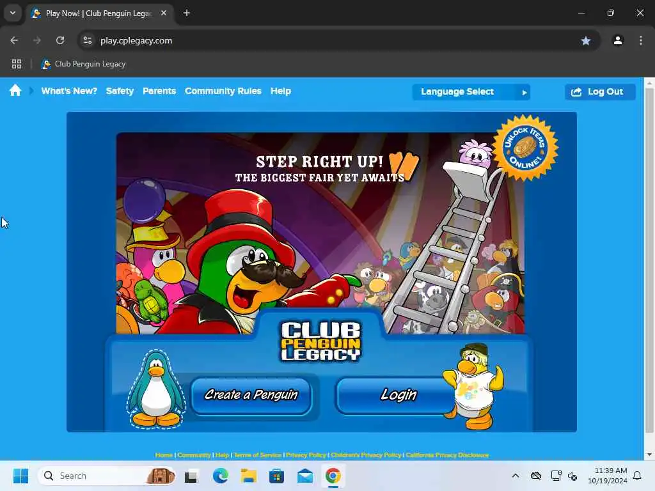
Task: Open the Apps grid in bookmarks bar
Action: click(16, 64)
